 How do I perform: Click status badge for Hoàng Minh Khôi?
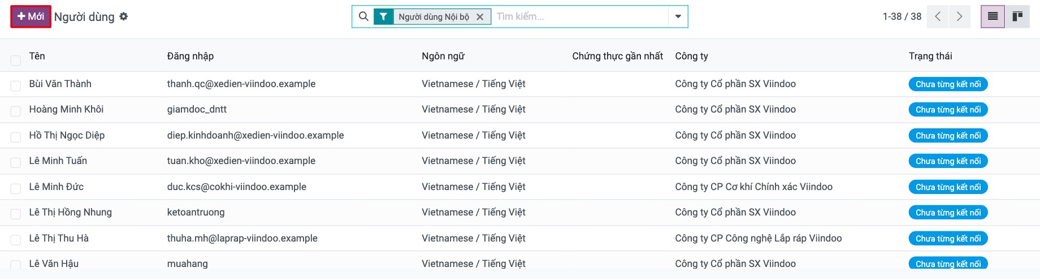pyautogui.click(x=948, y=110)
